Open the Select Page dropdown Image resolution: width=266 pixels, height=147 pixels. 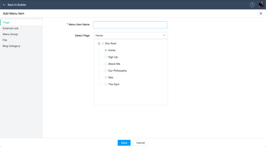click(x=131, y=35)
